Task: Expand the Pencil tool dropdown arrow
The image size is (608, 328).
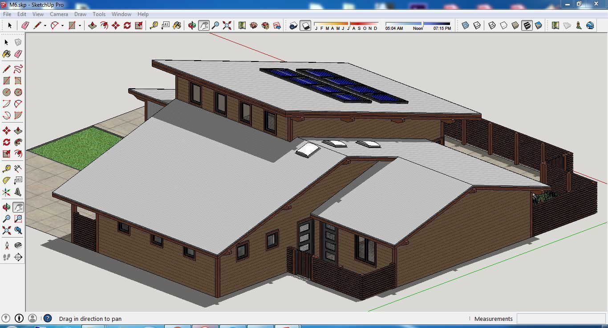Action: pos(45,25)
